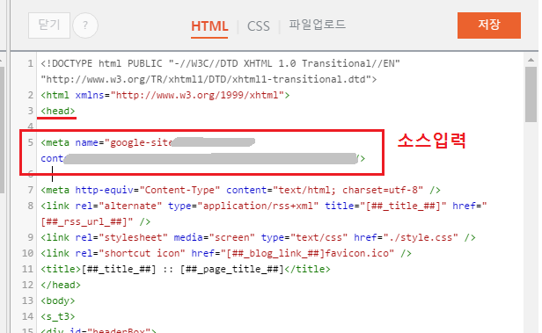
Task: Click the orange 저장 save button
Action: click(489, 25)
